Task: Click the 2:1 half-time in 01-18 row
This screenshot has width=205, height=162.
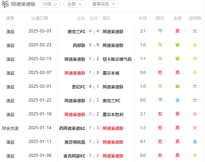Action: point(143,114)
